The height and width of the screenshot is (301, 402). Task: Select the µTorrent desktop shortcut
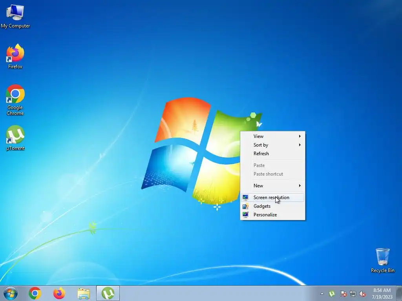click(15, 138)
